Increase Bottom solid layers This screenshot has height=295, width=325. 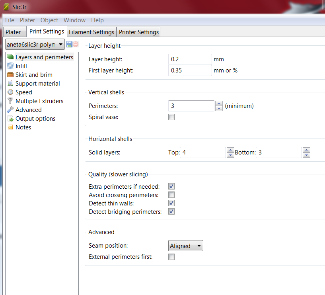coord(306,150)
